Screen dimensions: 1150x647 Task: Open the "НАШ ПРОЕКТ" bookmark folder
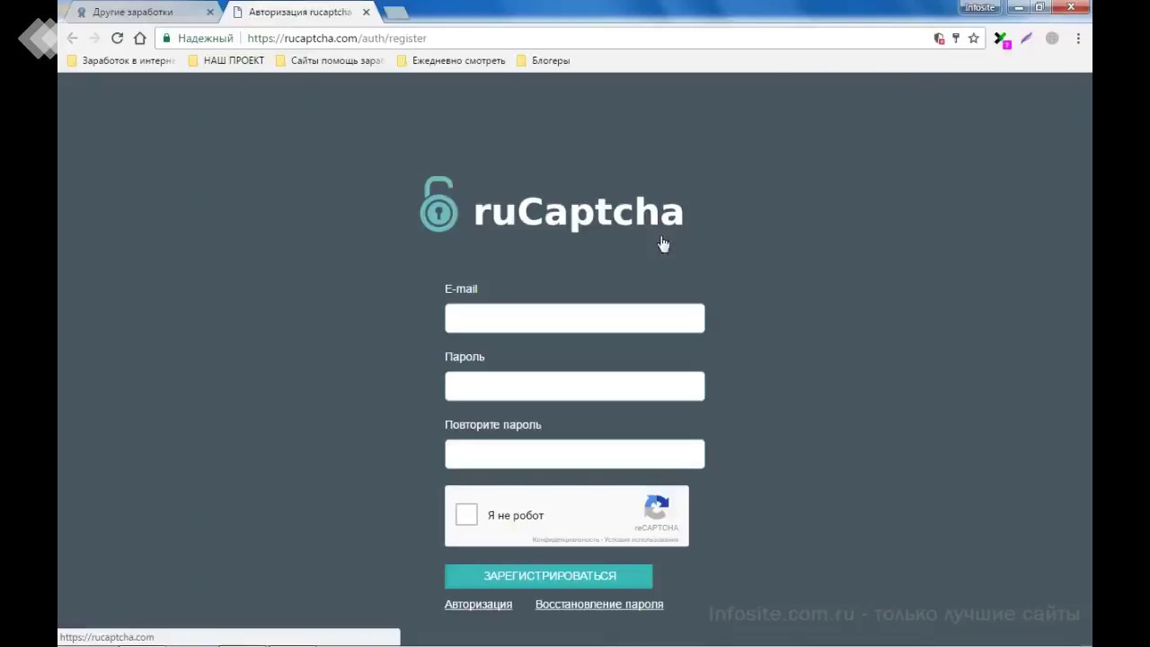pyautogui.click(x=226, y=61)
